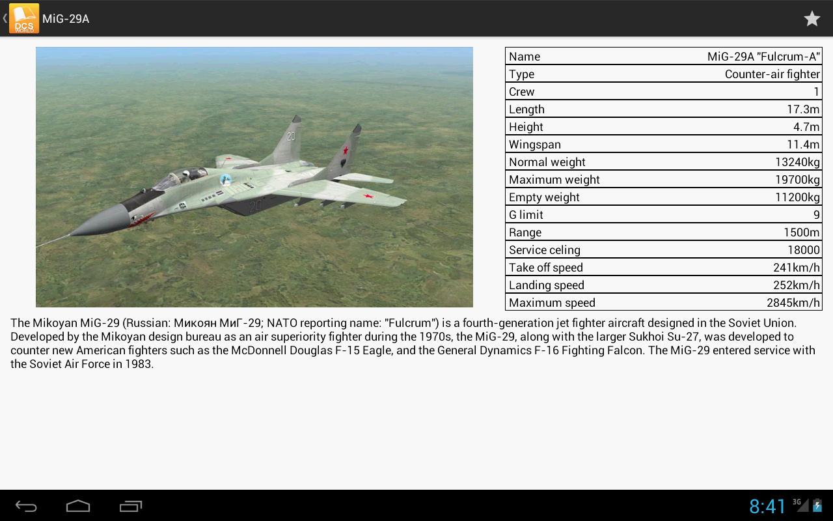Select value 18000
Image resolution: width=833 pixels, height=521 pixels.
pos(804,250)
